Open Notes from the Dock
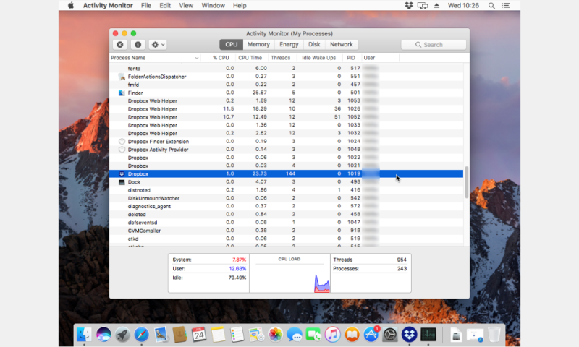579x347 pixels. (218, 335)
